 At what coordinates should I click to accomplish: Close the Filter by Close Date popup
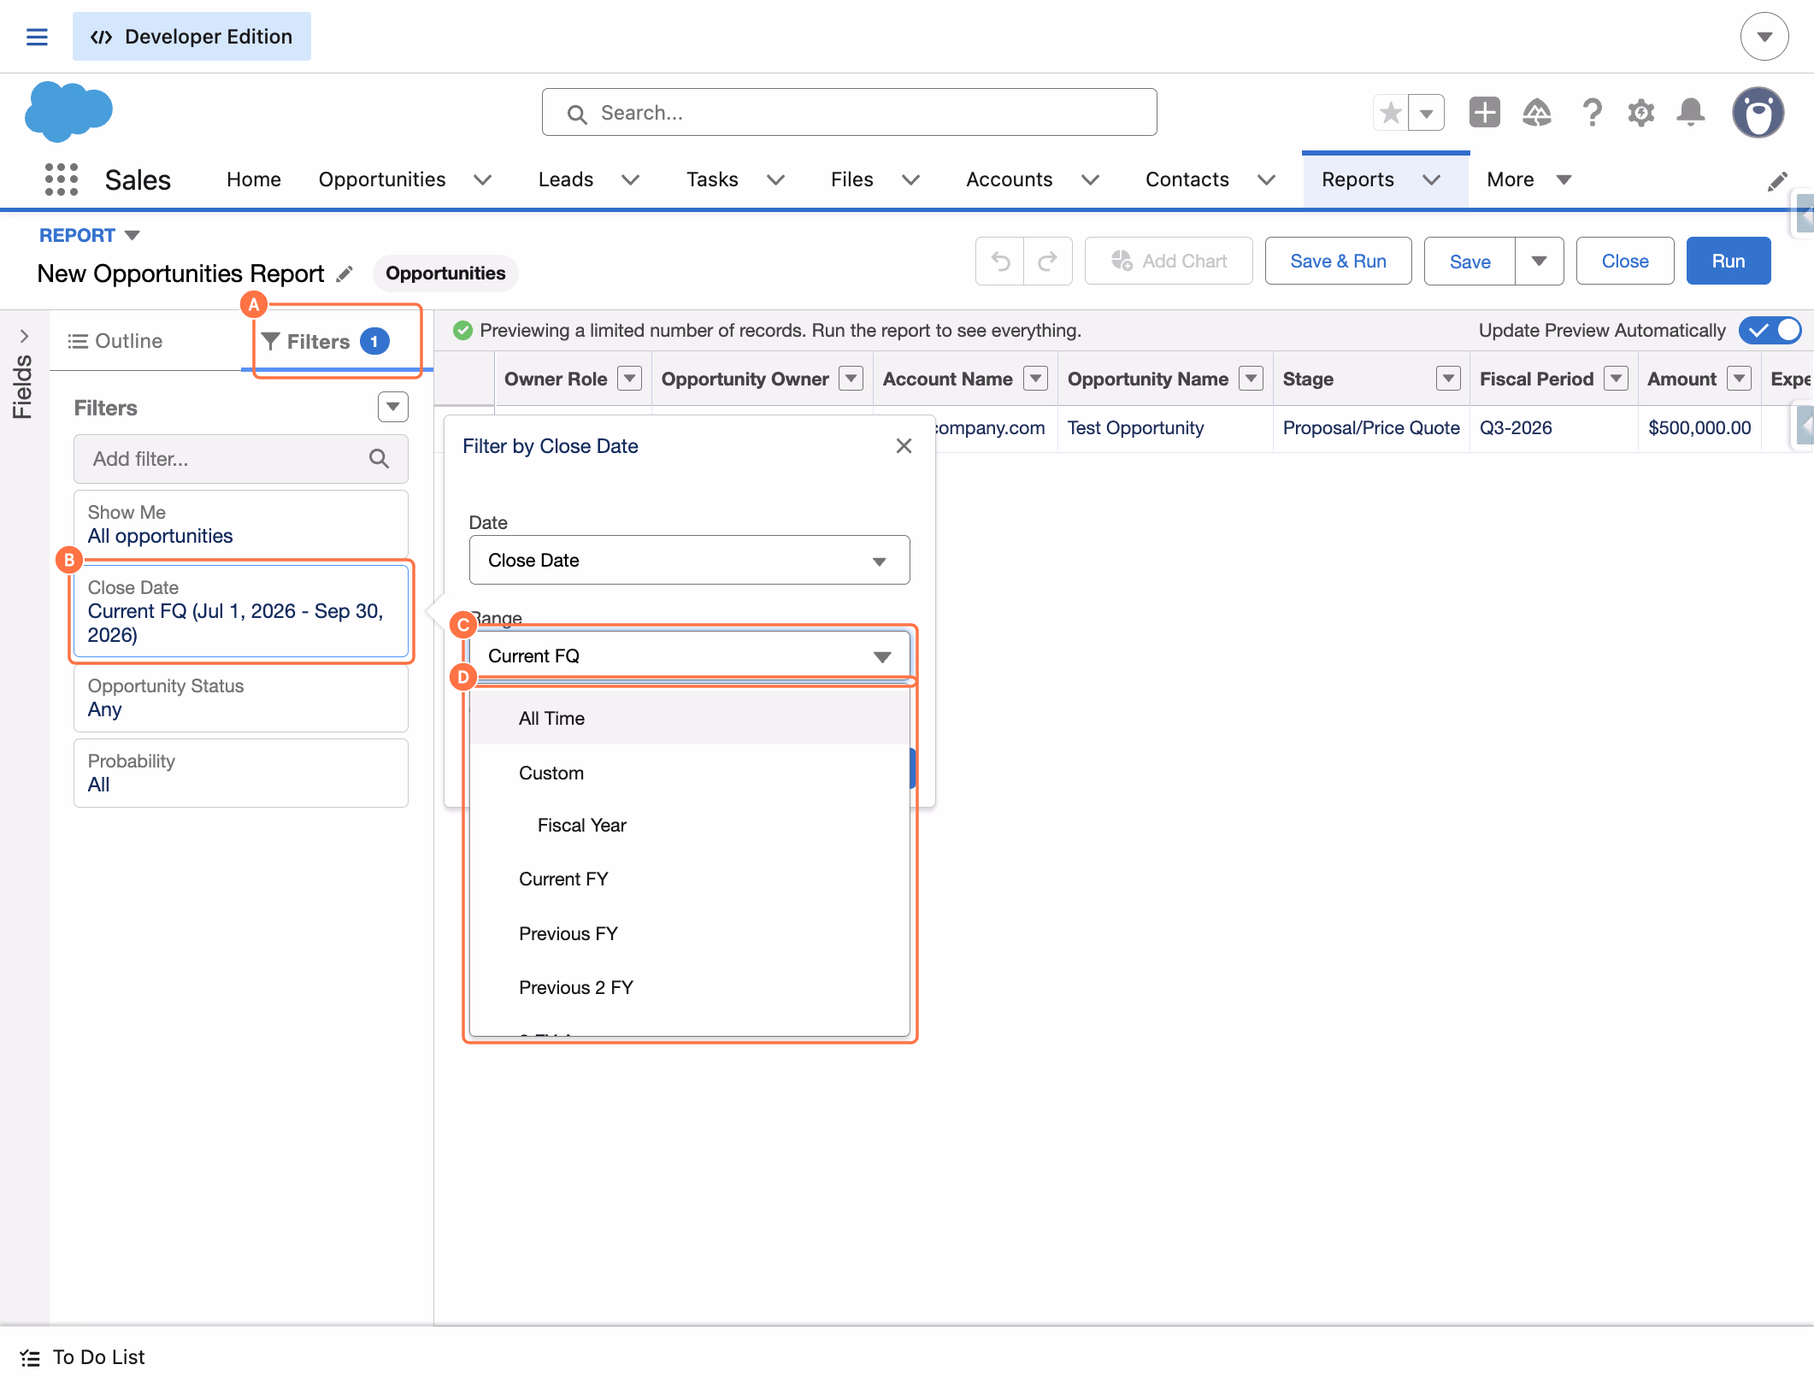[x=904, y=446]
